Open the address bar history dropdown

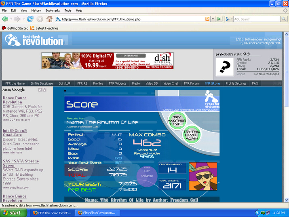click(x=213, y=19)
